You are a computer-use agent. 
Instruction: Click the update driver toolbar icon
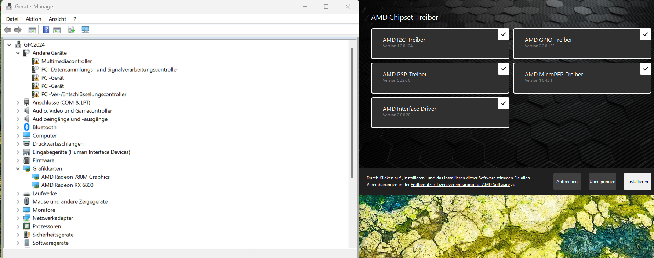click(71, 30)
